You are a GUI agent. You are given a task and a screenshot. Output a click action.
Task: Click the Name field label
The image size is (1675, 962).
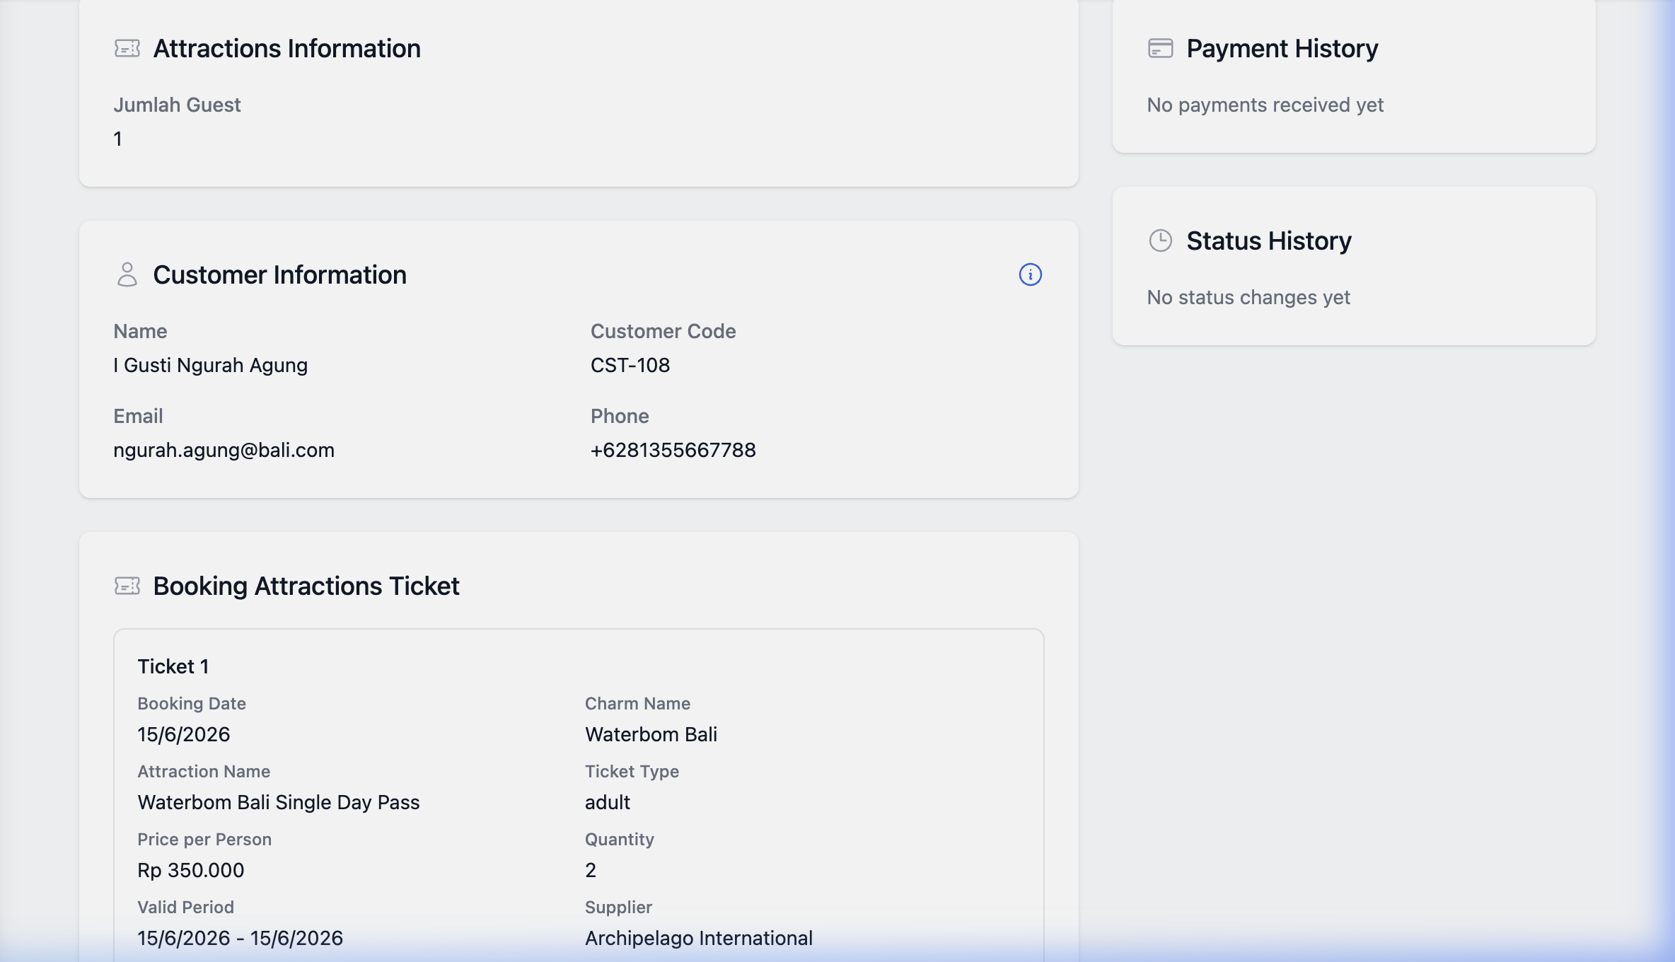(140, 331)
